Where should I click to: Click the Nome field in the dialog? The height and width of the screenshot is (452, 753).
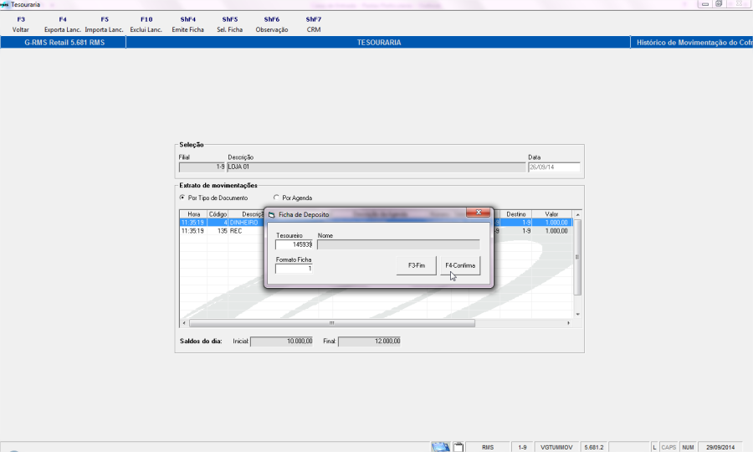[x=398, y=244]
